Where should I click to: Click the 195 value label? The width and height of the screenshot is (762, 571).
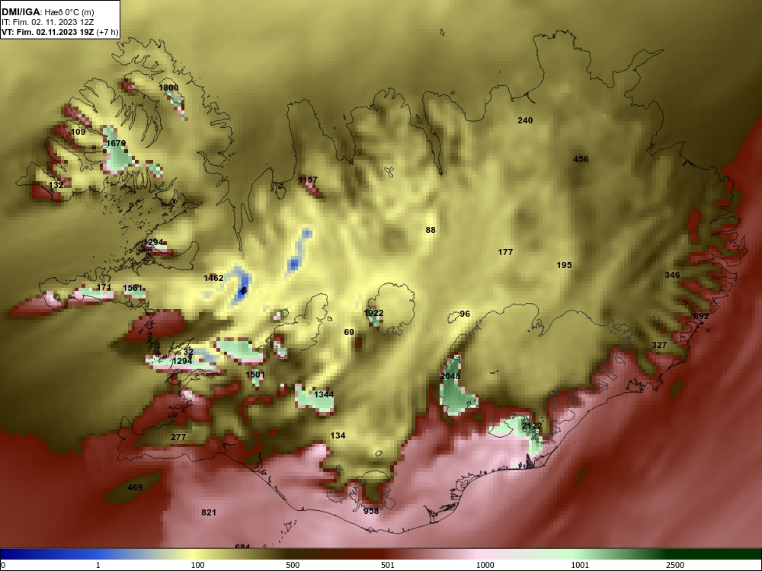[564, 265]
